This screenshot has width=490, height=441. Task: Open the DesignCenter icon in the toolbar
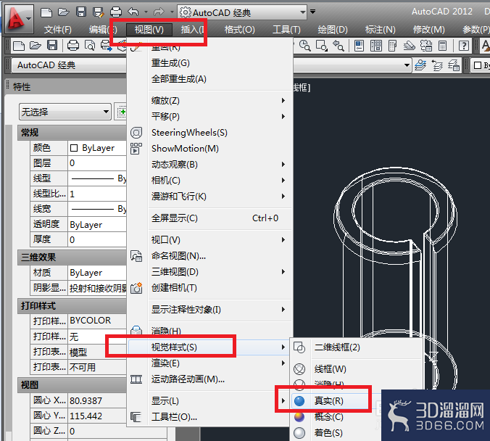point(376,46)
